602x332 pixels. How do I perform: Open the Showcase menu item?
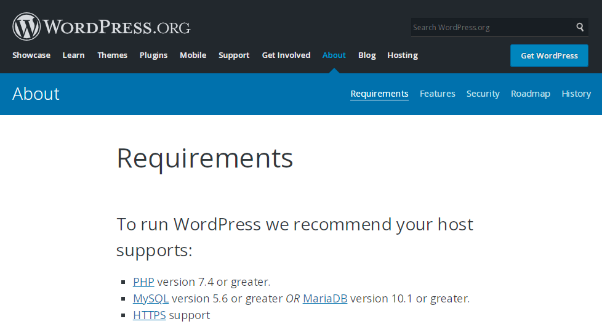[x=31, y=55]
